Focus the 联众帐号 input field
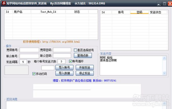Screen dimensions: 172x109 coord(29,56)
